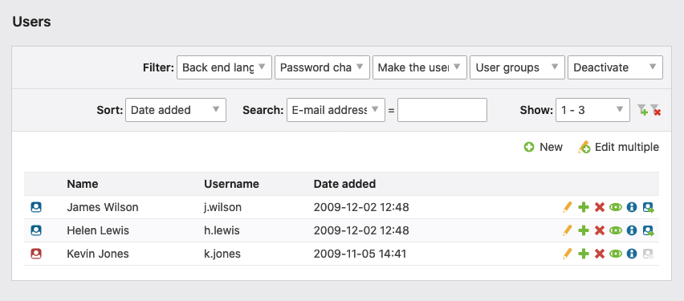This screenshot has height=301, width=684.
Task: Duplicate Kevin Jones using green plus icon
Action: coord(584,254)
